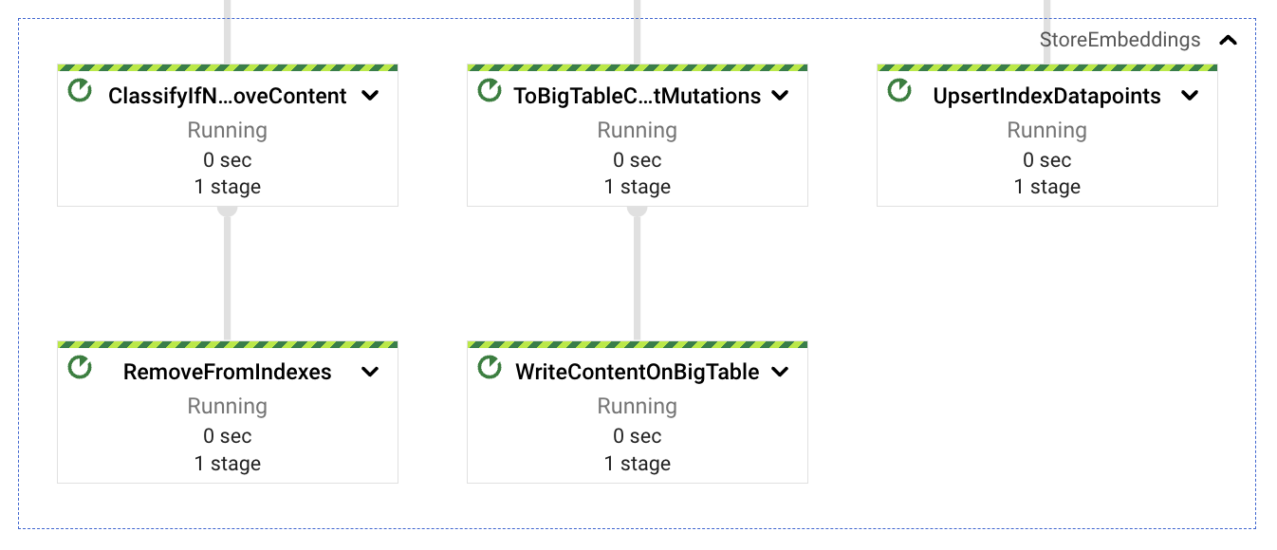
Task: Collapse the StoreEmbeddings group chevron
Action: (1229, 41)
